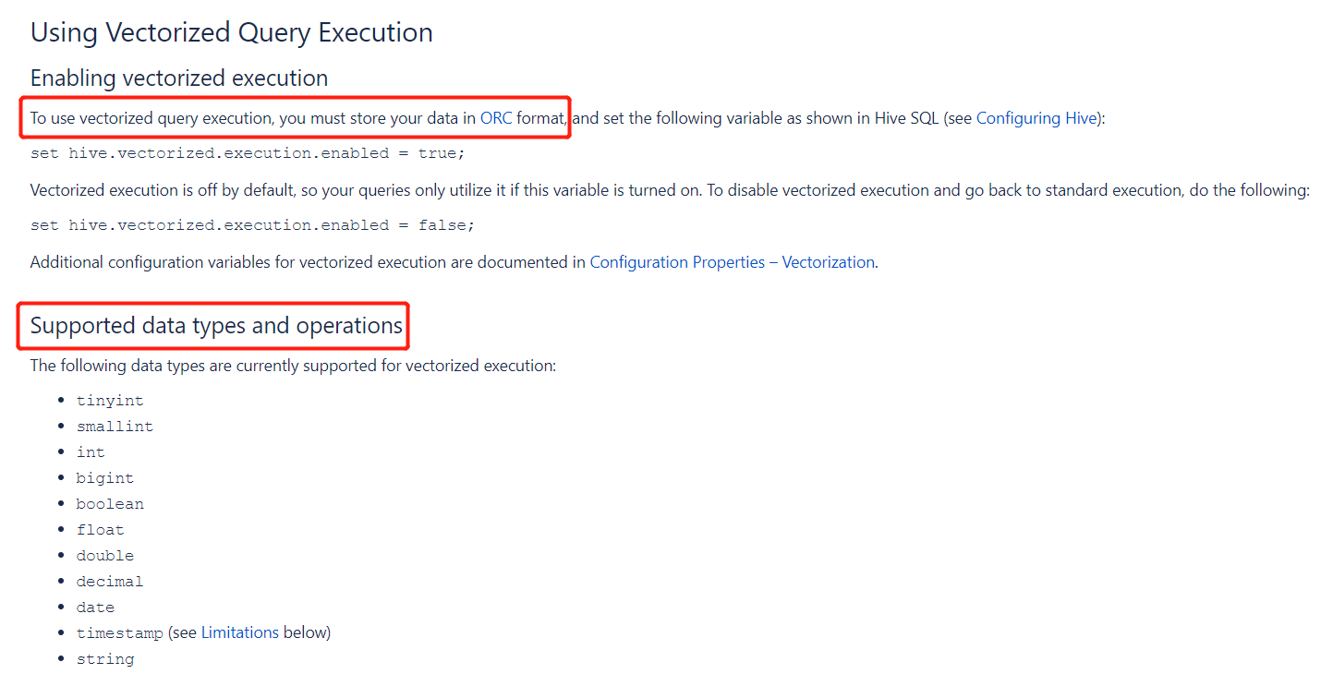
Task: Open Configuration Properties – Vectorization link
Action: point(732,262)
